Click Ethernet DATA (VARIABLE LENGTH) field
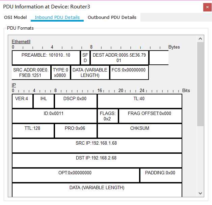Screen dimensions: 212x205 click(x=90, y=72)
